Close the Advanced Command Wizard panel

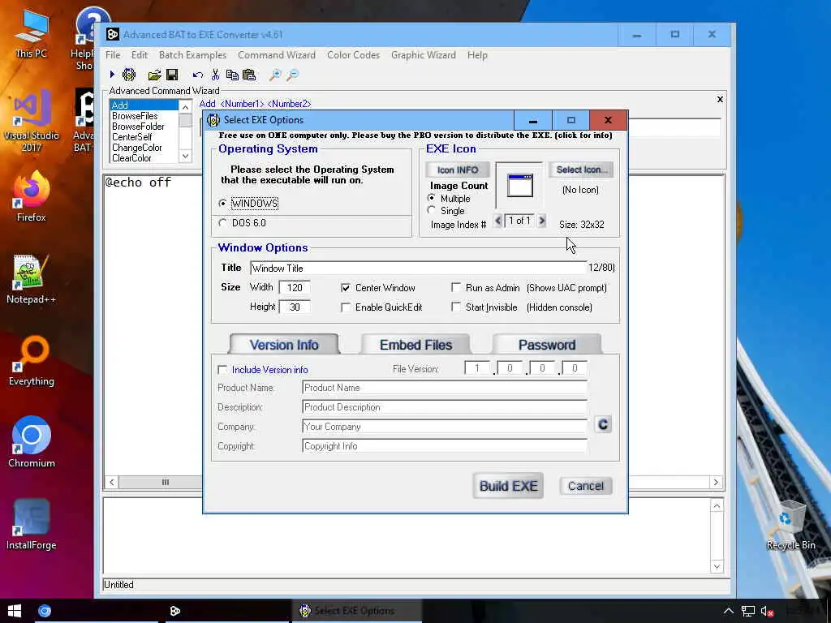point(720,99)
